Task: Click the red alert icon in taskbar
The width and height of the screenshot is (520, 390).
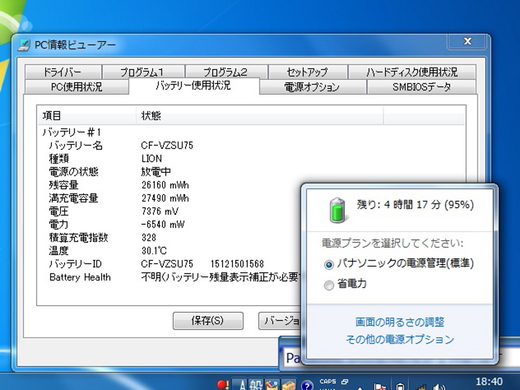Action: point(223,385)
